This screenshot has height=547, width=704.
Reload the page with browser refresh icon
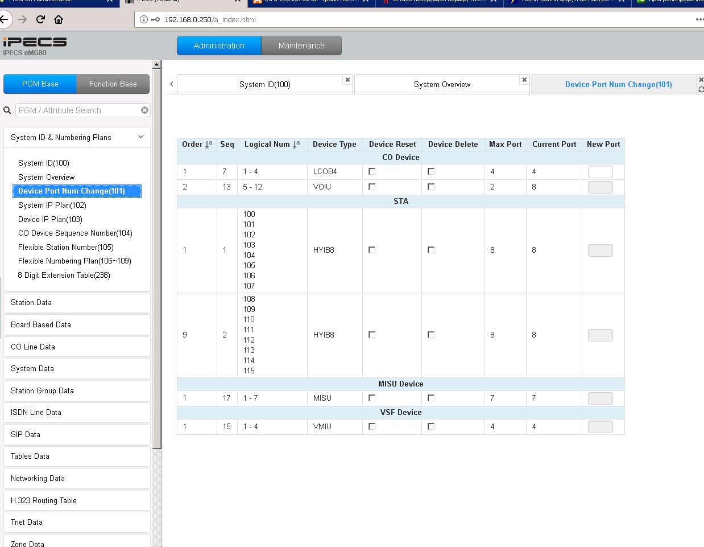40,19
